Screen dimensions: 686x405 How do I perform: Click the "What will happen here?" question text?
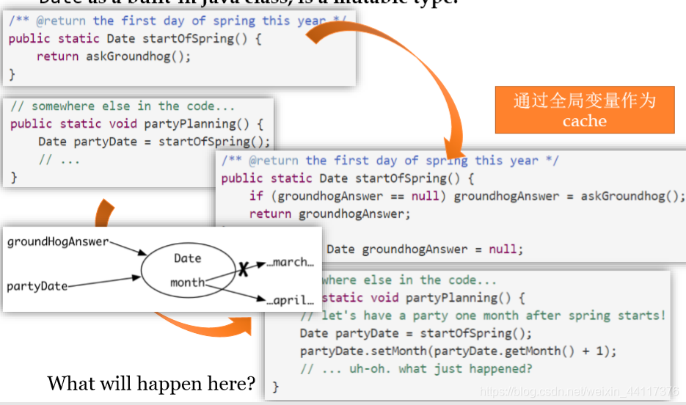[x=151, y=384]
